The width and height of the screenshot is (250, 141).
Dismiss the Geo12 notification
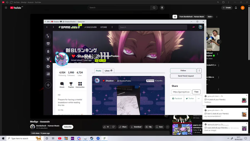click(246, 110)
